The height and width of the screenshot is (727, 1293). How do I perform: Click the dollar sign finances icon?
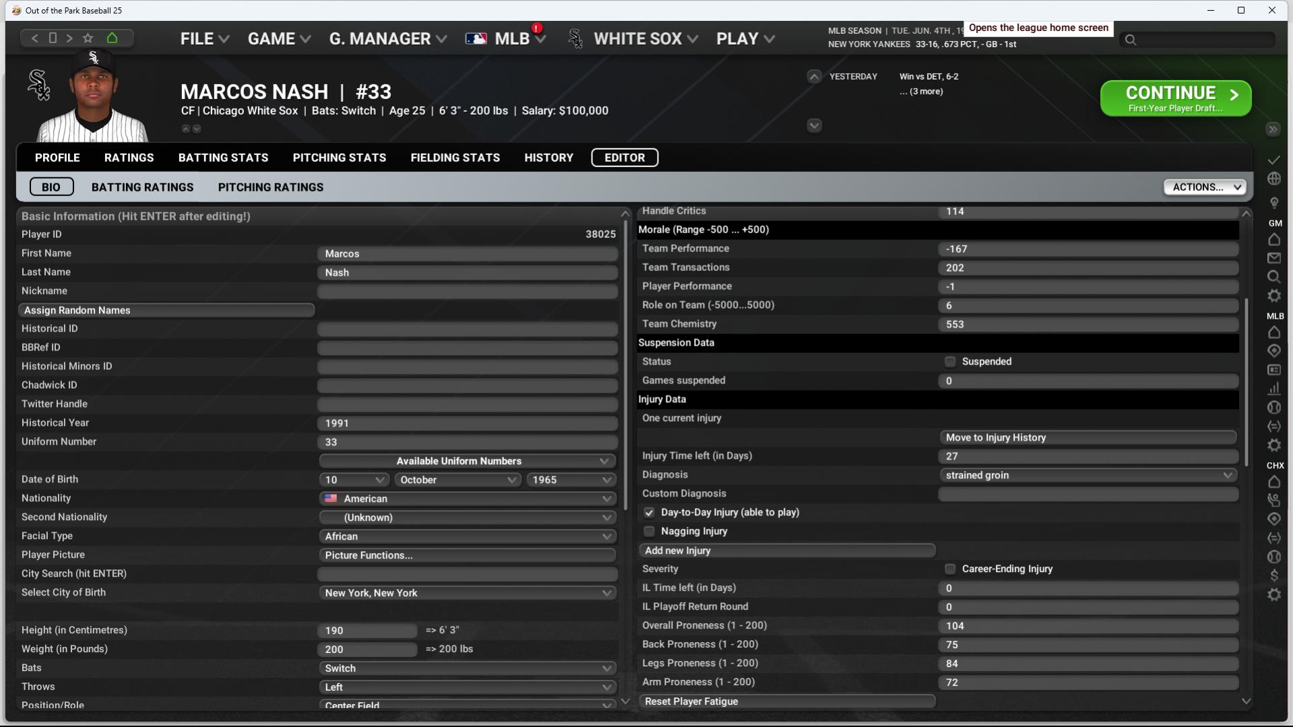tap(1273, 575)
